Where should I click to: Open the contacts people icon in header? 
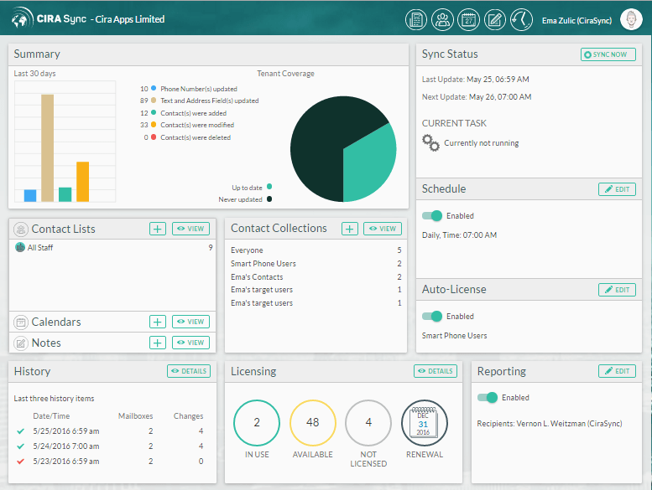click(441, 18)
